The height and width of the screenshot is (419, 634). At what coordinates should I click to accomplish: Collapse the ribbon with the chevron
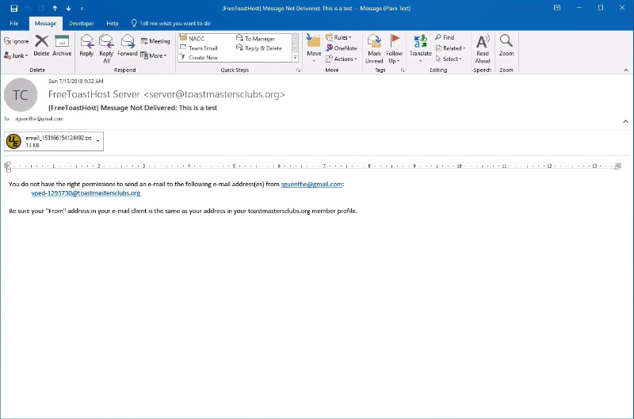tap(626, 70)
